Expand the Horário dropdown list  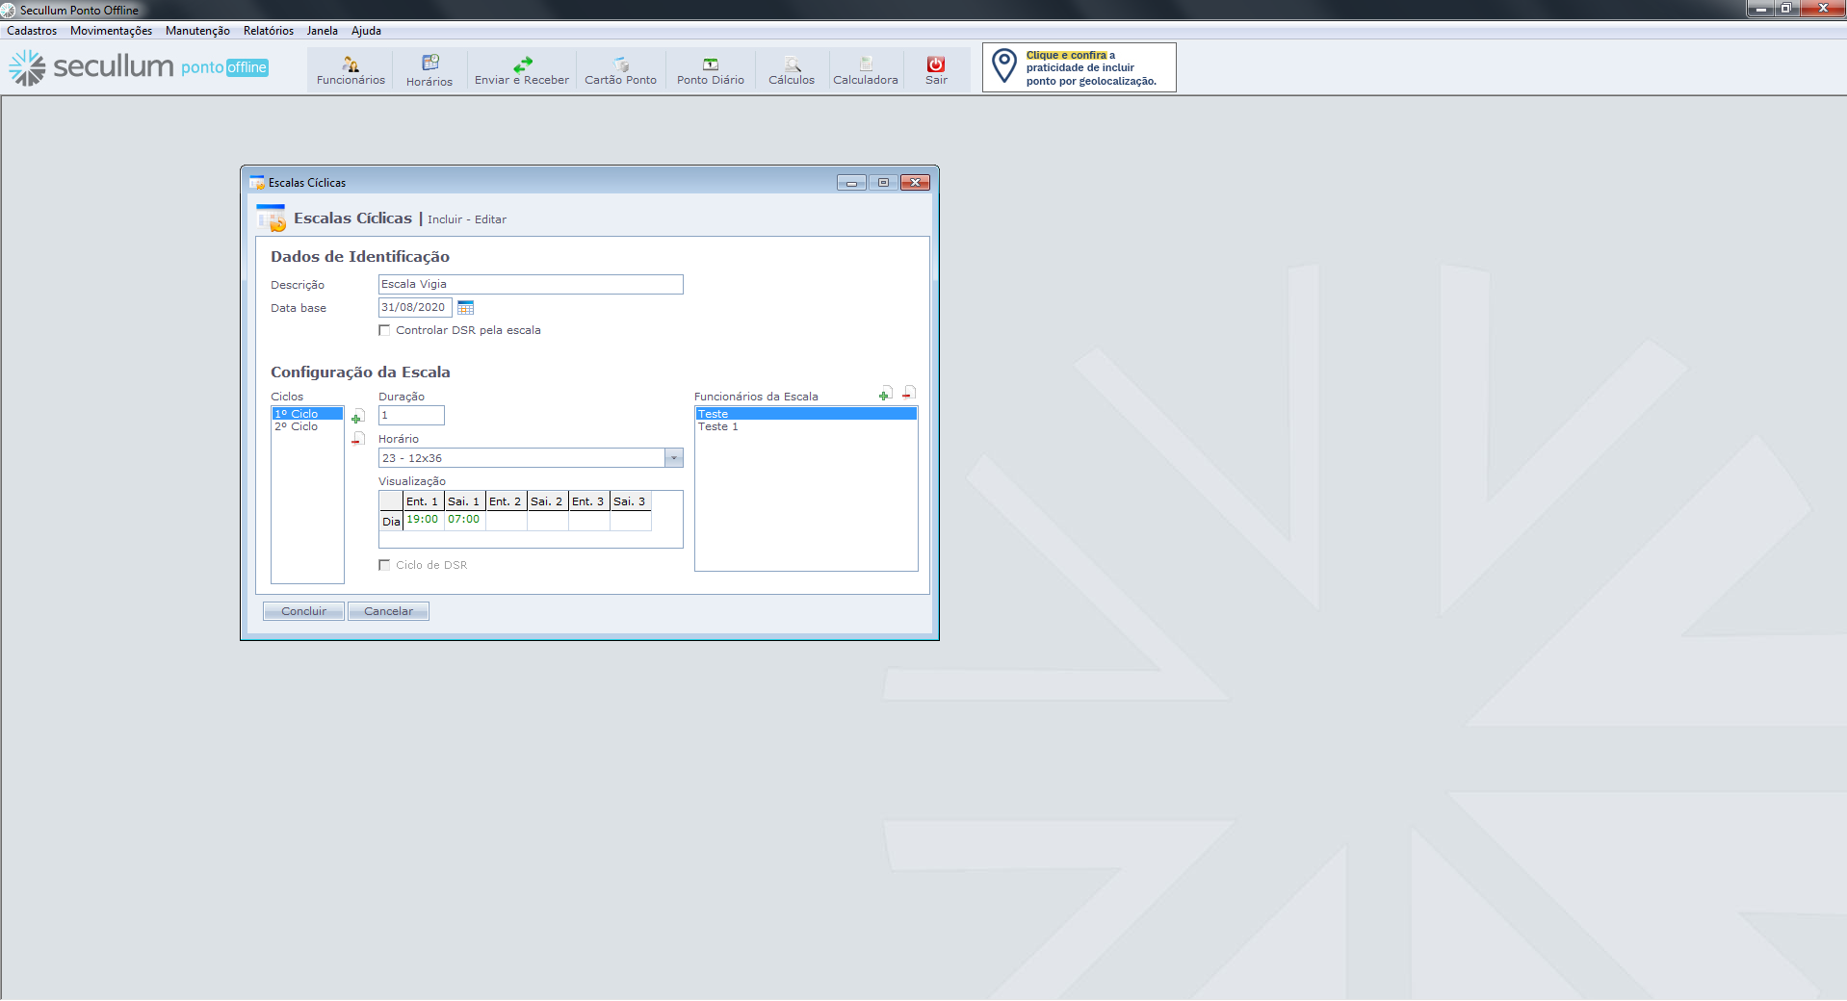(674, 458)
